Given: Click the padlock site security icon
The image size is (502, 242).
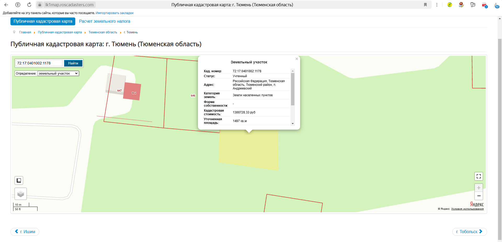Looking at the screenshot, I should [x=40, y=5].
